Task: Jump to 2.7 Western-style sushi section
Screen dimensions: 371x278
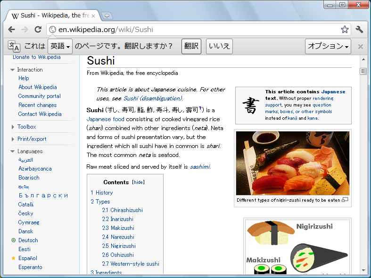Action: coord(131,264)
